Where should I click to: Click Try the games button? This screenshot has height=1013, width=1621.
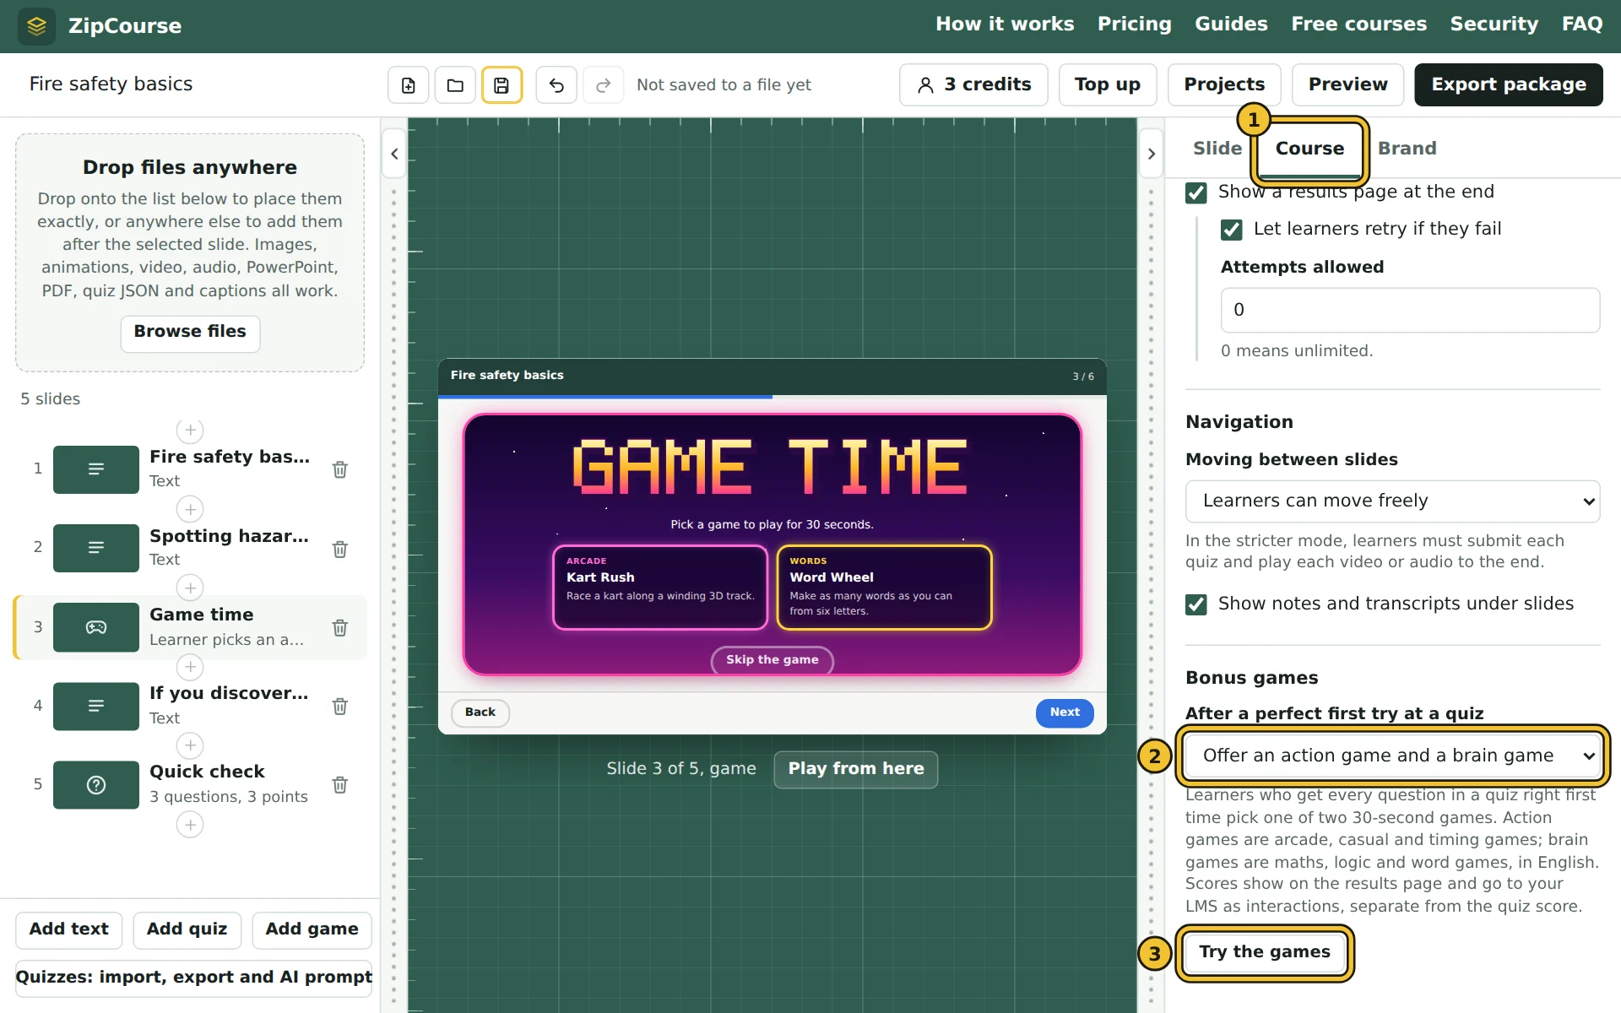(1265, 953)
